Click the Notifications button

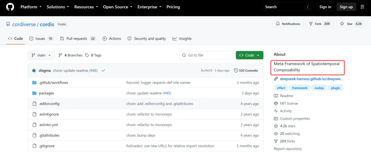click(288, 24)
